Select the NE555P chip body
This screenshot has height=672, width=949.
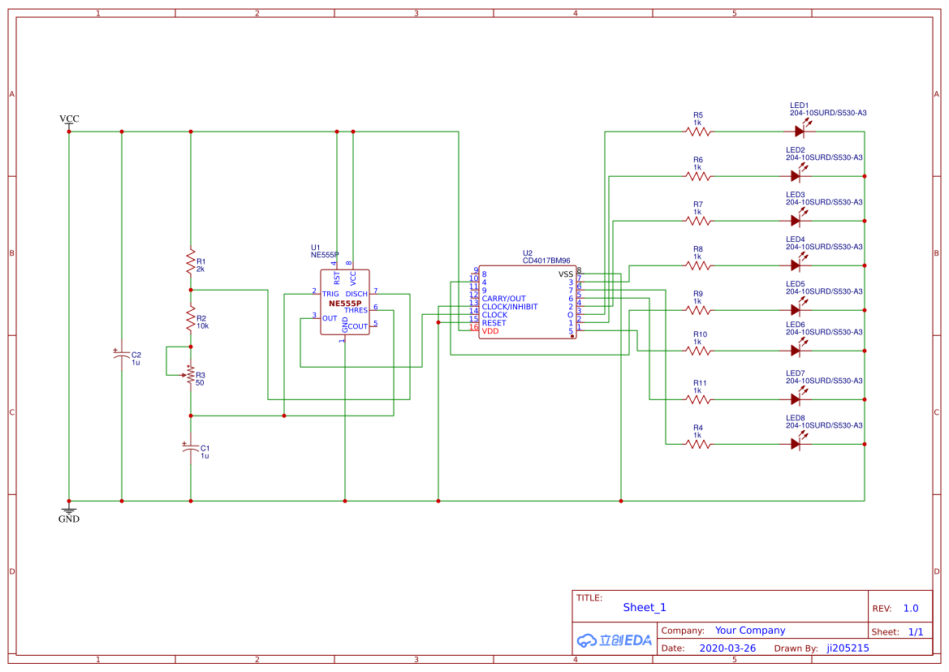345,302
